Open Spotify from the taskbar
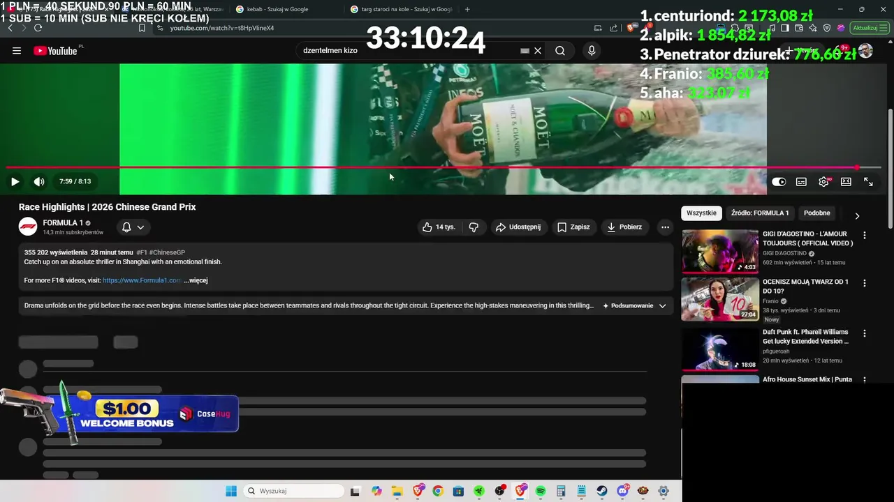 point(541,491)
